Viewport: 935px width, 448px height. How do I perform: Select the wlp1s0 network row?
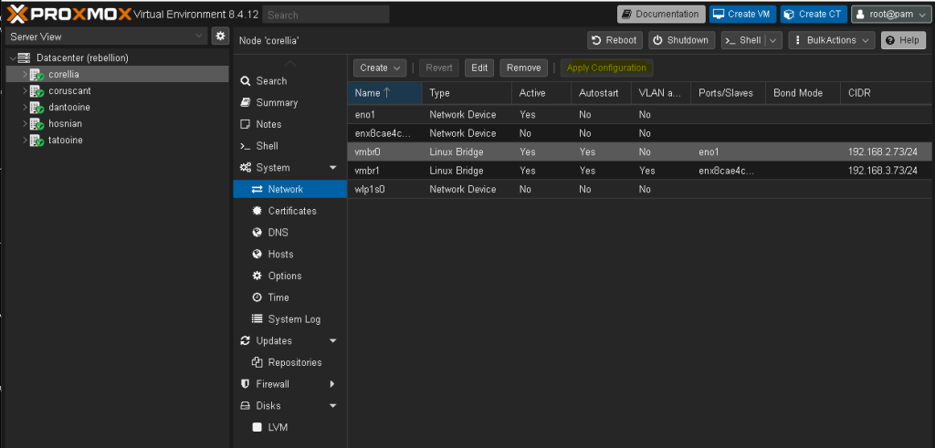[x=641, y=189]
